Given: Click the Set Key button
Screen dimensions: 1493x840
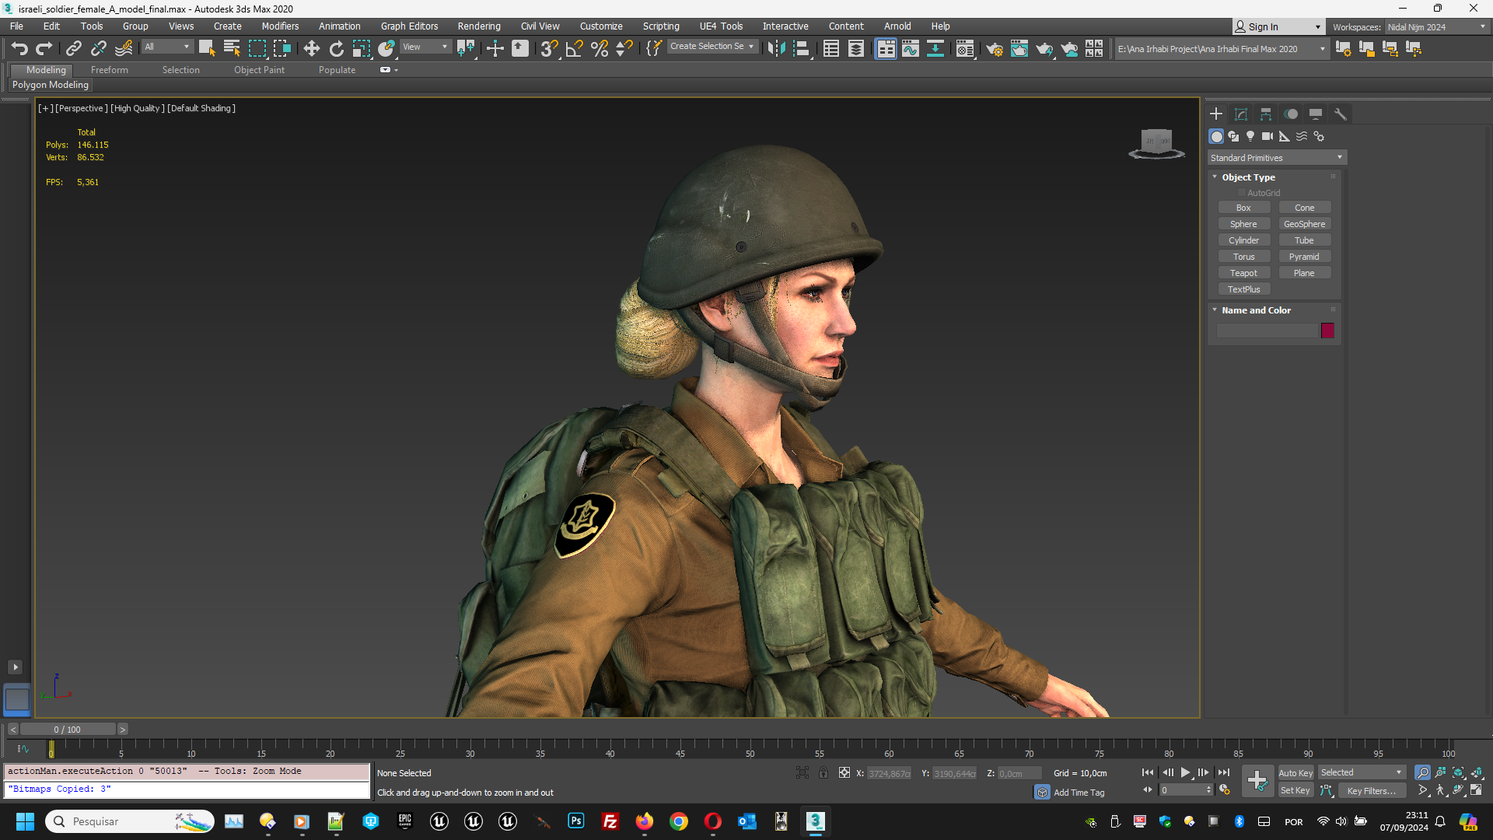Looking at the screenshot, I should tap(1295, 790).
